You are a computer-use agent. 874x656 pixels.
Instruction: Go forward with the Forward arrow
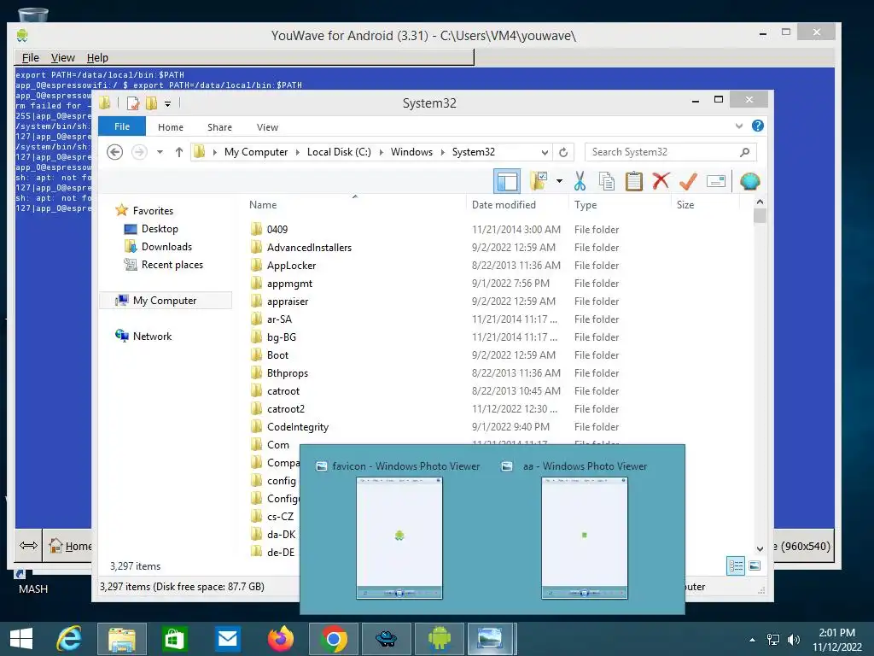(139, 152)
